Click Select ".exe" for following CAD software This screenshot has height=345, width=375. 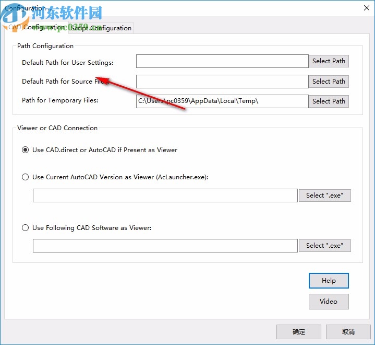click(324, 246)
